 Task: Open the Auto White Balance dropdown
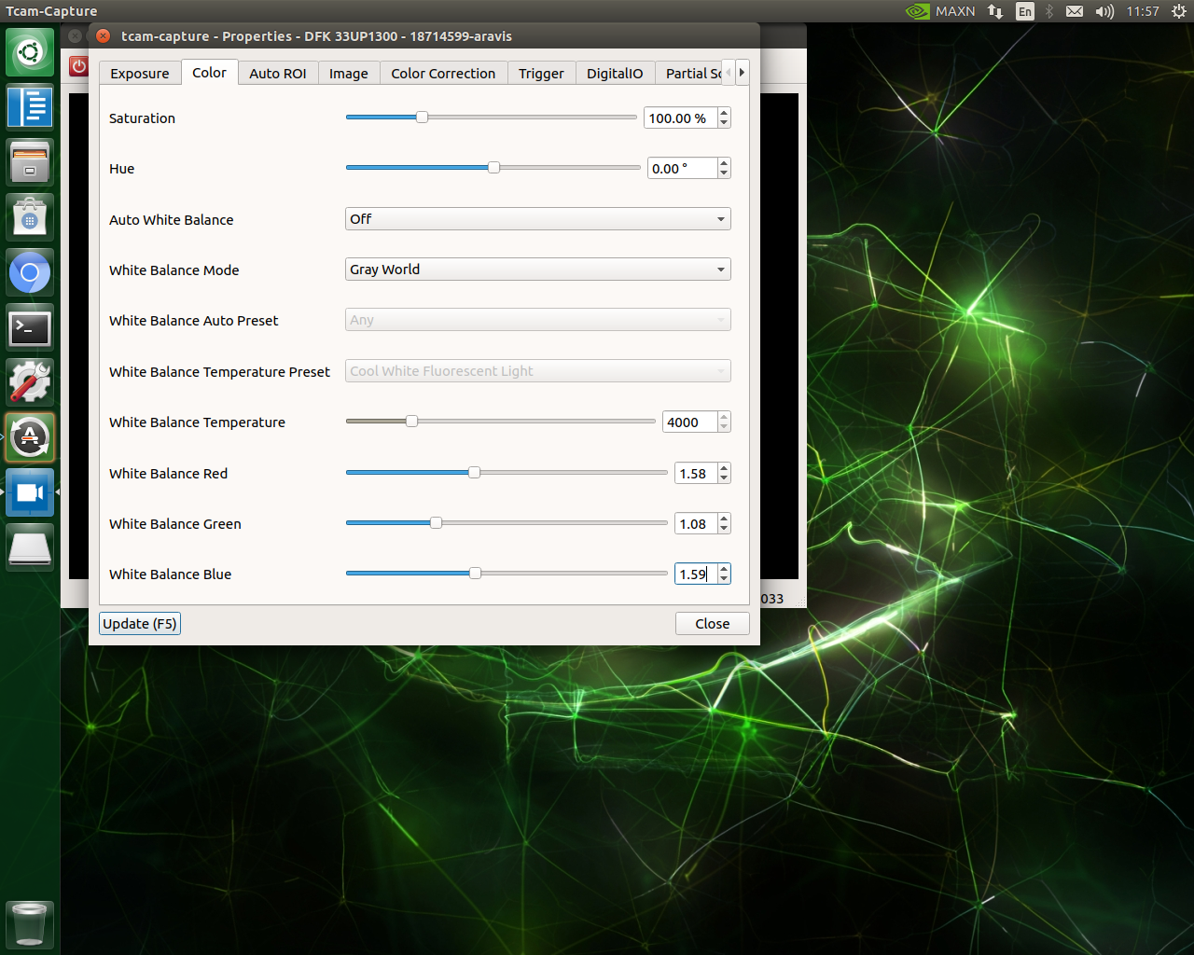coord(537,218)
